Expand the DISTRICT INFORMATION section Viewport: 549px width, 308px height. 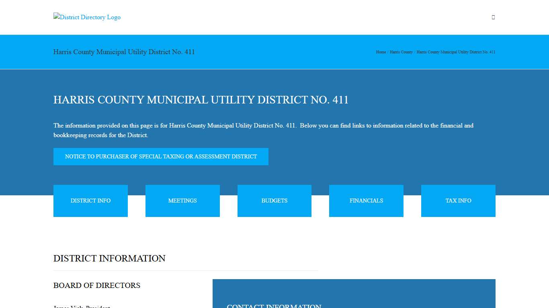coord(109,258)
